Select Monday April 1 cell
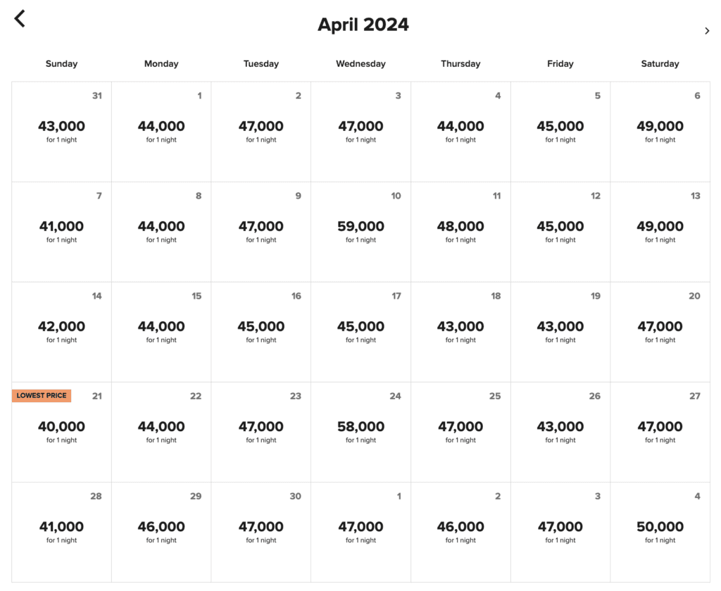Viewport: 721px width, 591px height. (x=161, y=131)
